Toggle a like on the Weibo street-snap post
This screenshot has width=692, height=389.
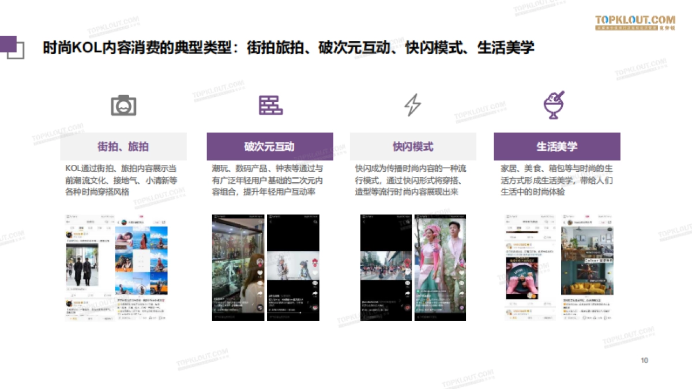[106, 294]
